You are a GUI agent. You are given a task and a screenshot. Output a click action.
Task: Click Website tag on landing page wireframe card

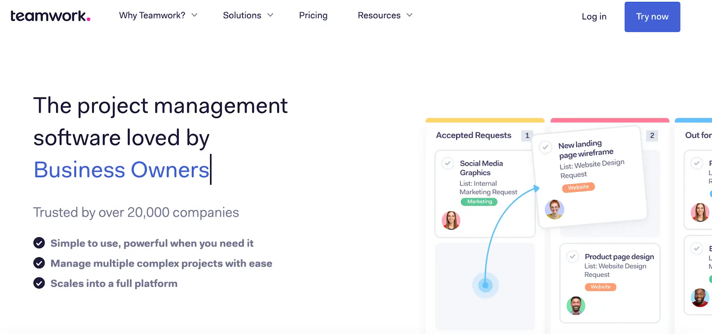[578, 187]
